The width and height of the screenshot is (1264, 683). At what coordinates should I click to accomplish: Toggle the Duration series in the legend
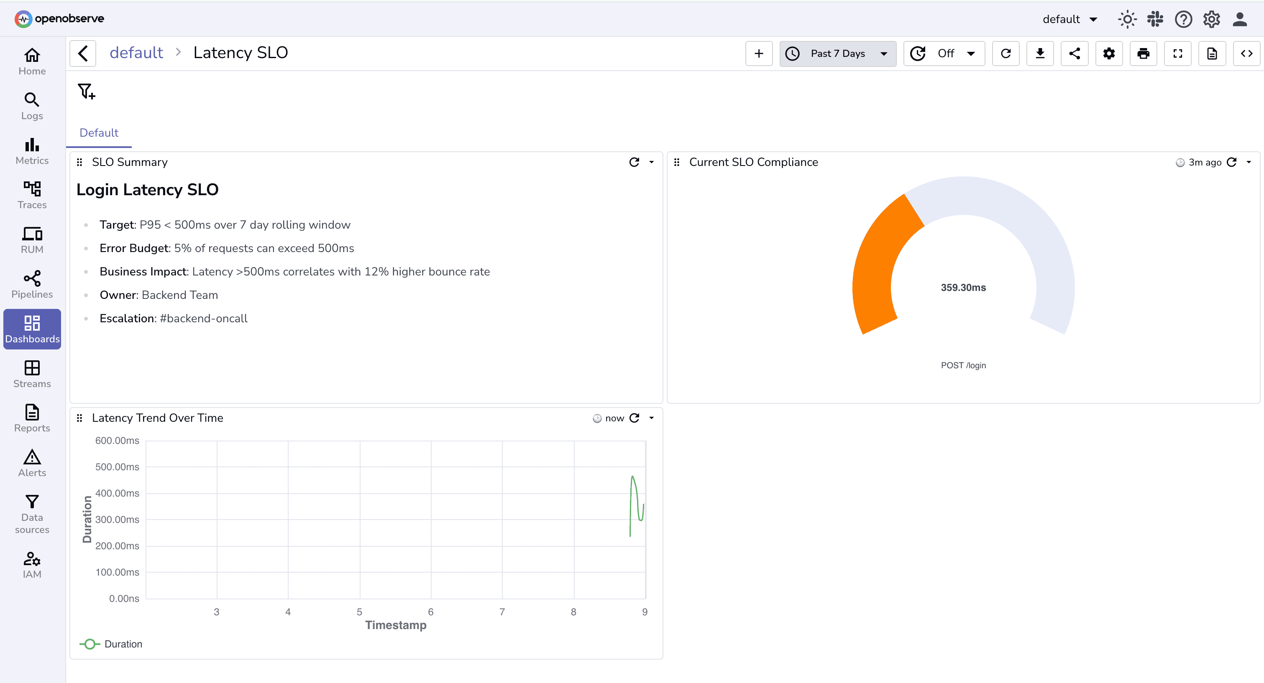pyautogui.click(x=123, y=644)
